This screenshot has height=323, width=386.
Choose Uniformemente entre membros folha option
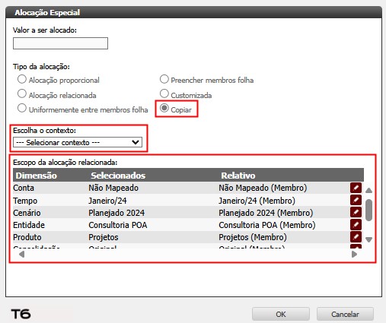[22, 109]
